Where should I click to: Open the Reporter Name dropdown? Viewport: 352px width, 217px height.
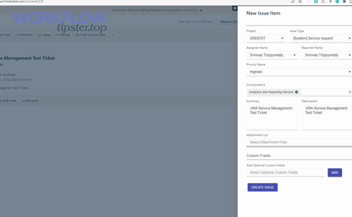[327, 55]
